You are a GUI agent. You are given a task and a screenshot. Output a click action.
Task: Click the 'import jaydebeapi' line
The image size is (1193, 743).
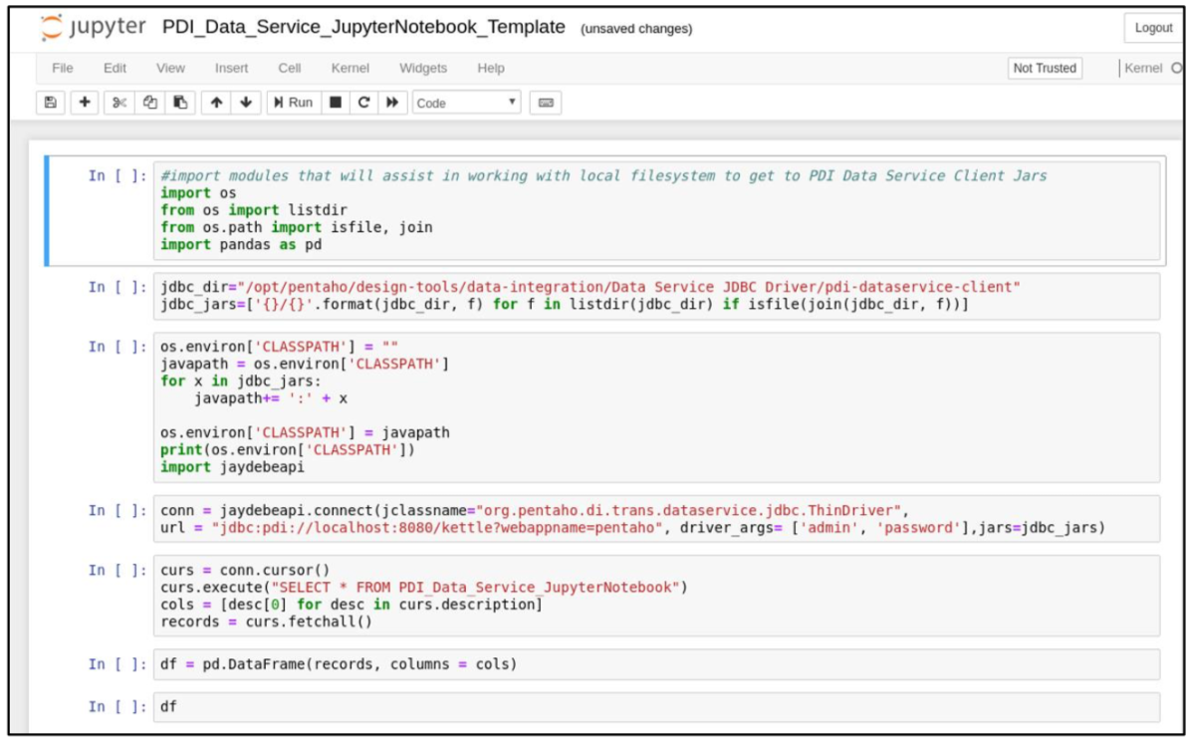pyautogui.click(x=232, y=467)
